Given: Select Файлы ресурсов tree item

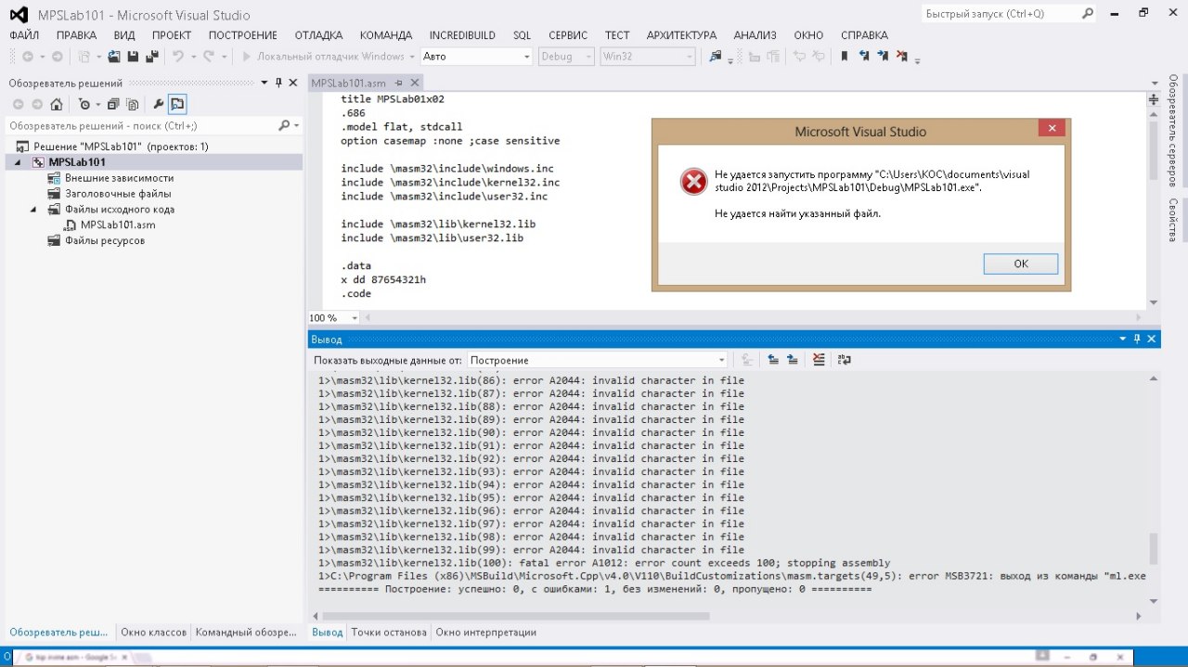Looking at the screenshot, I should click(104, 241).
